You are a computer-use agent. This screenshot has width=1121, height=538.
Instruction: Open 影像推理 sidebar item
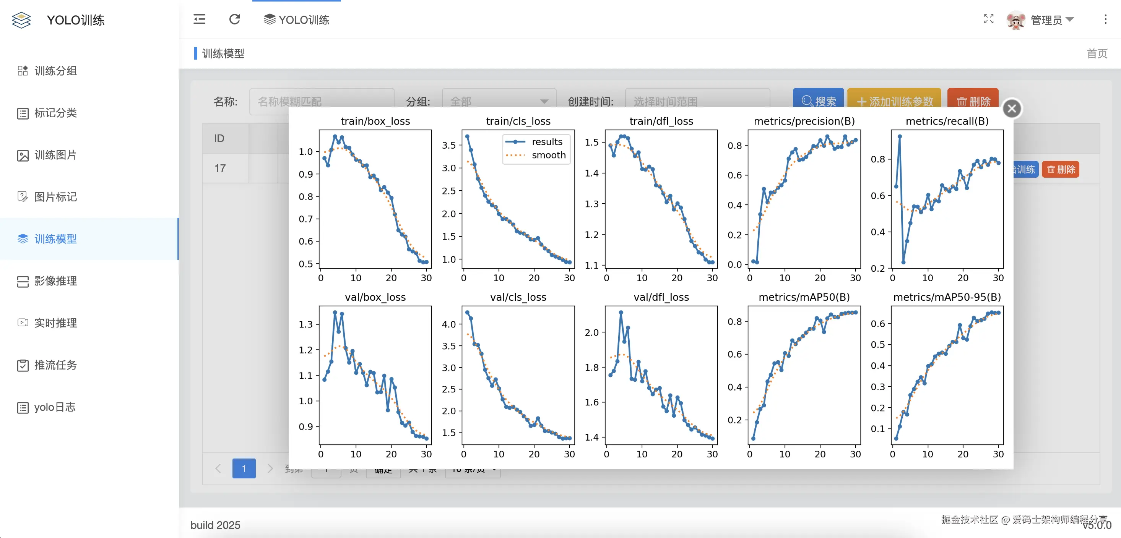pyautogui.click(x=55, y=281)
